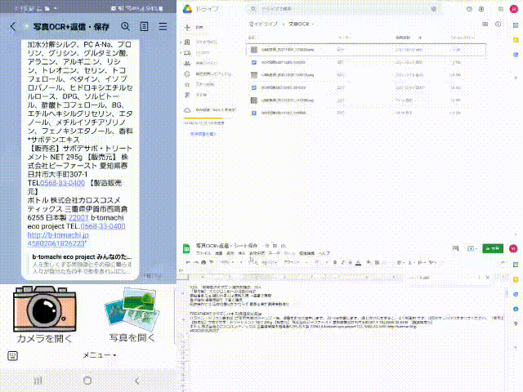The width and height of the screenshot is (523, 392).
Task: Open Keep in the Drive side panel
Action: tap(516, 40)
